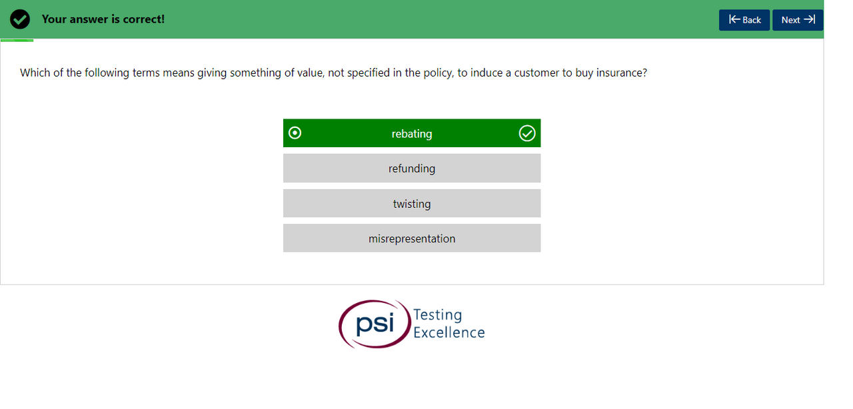Click the black checkmark icon in header
This screenshot has width=853, height=409.
(20, 19)
